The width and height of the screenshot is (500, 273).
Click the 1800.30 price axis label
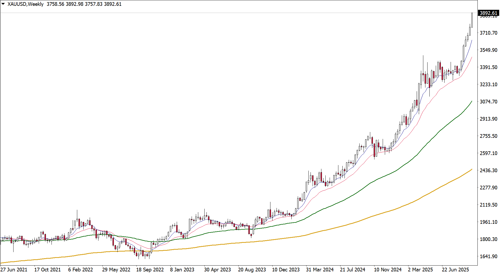pos(488,239)
